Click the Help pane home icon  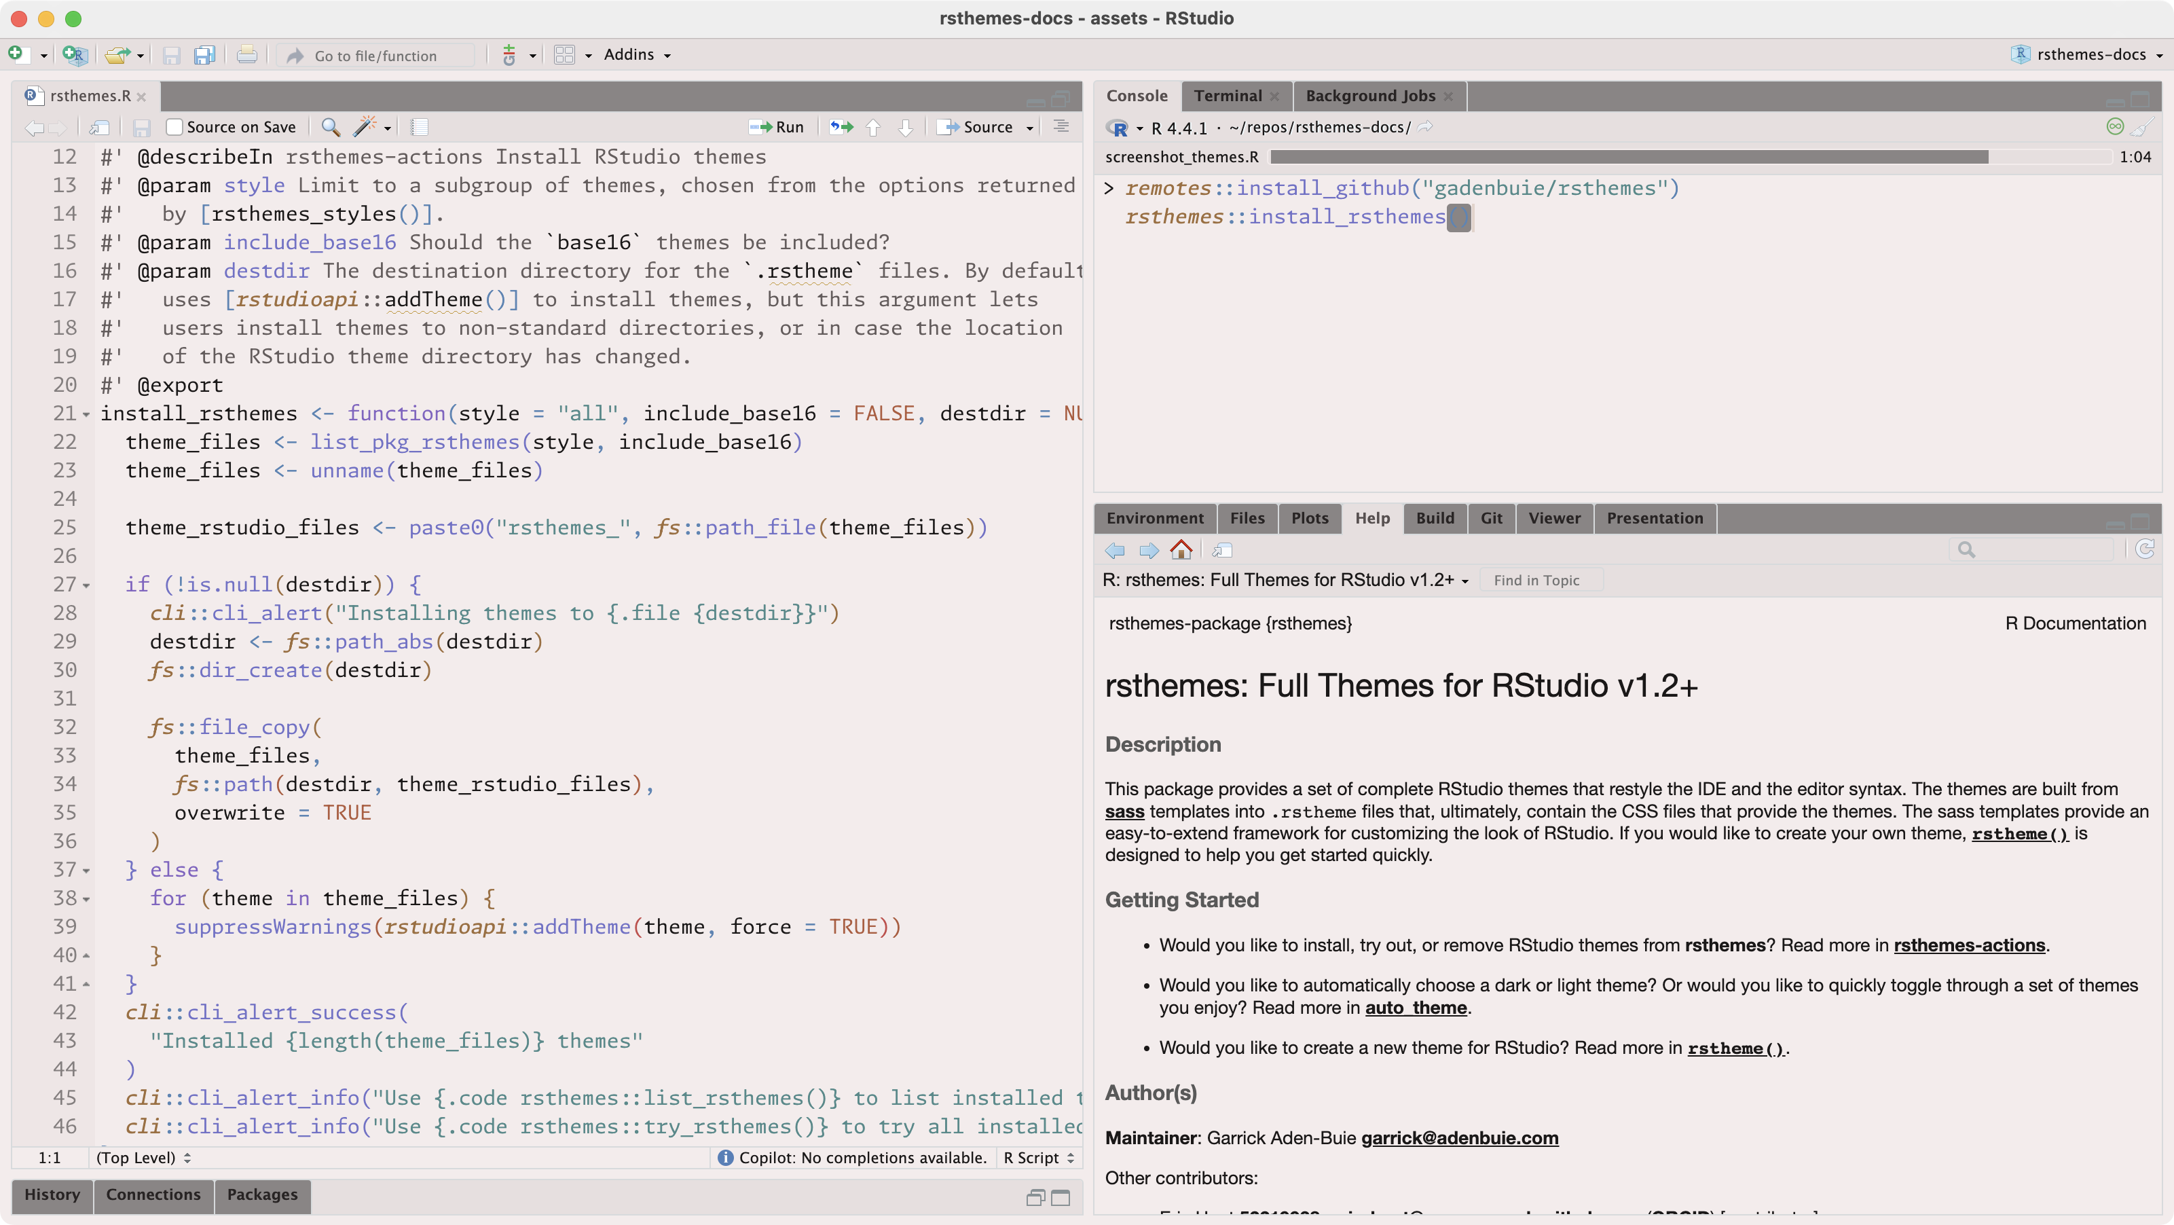(1181, 551)
